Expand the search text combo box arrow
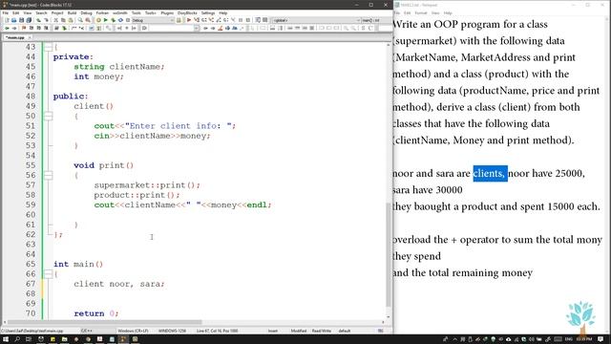Image resolution: width=611 pixels, height=344 pixels. [197, 28]
